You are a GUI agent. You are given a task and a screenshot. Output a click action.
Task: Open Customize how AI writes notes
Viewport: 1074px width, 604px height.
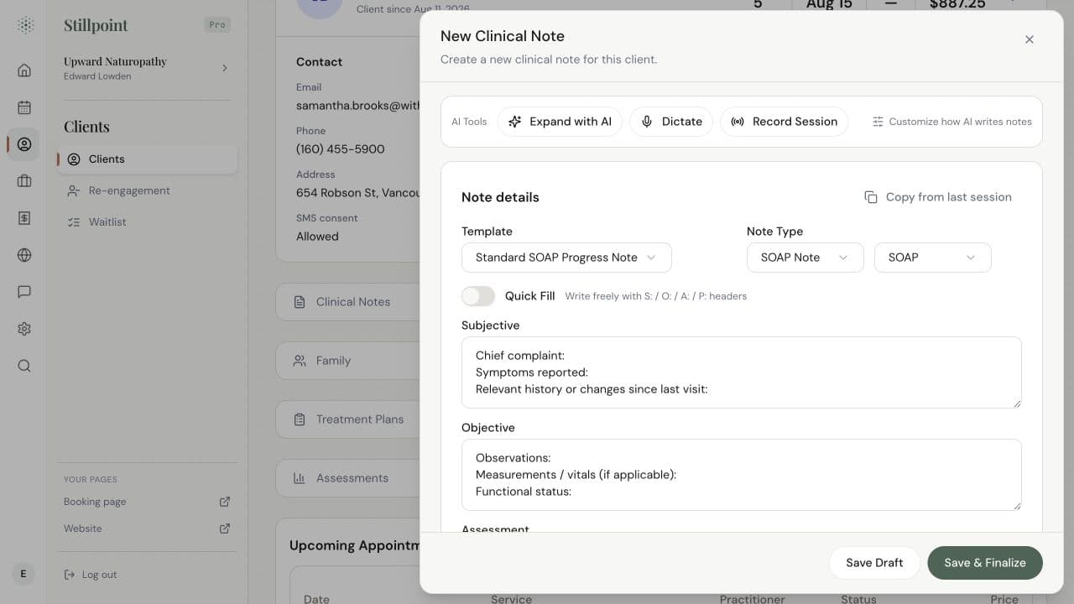coord(951,122)
